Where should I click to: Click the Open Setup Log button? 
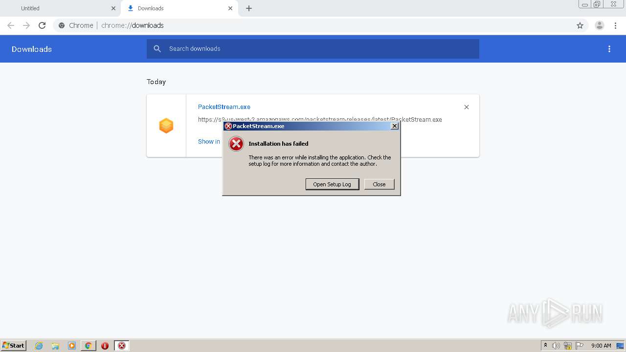click(x=332, y=184)
